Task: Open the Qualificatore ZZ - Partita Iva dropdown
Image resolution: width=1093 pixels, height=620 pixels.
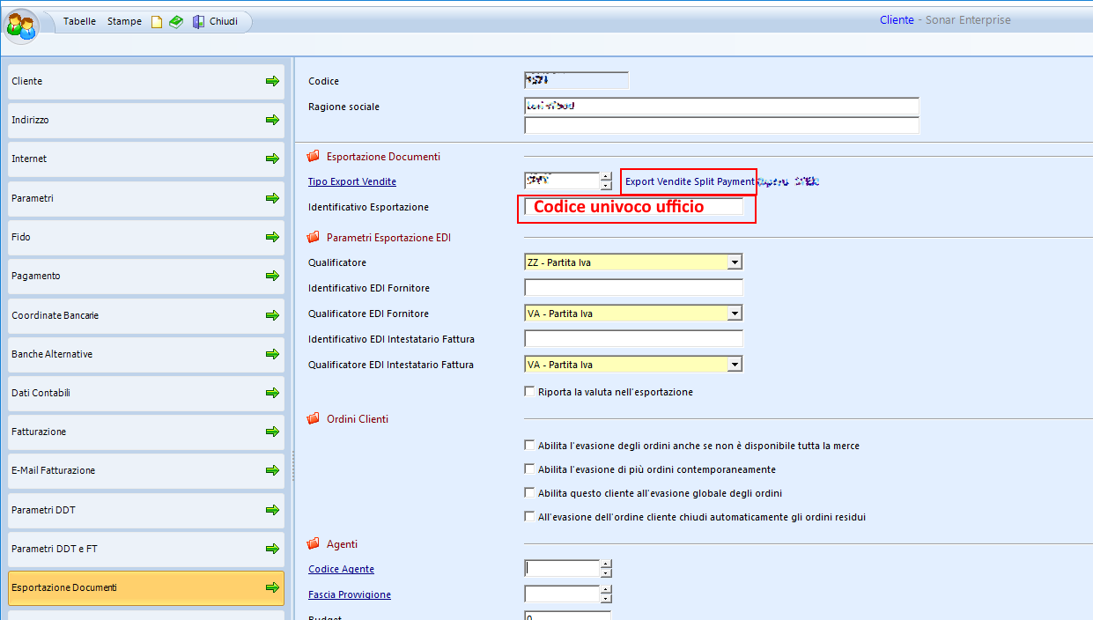Action: [735, 262]
